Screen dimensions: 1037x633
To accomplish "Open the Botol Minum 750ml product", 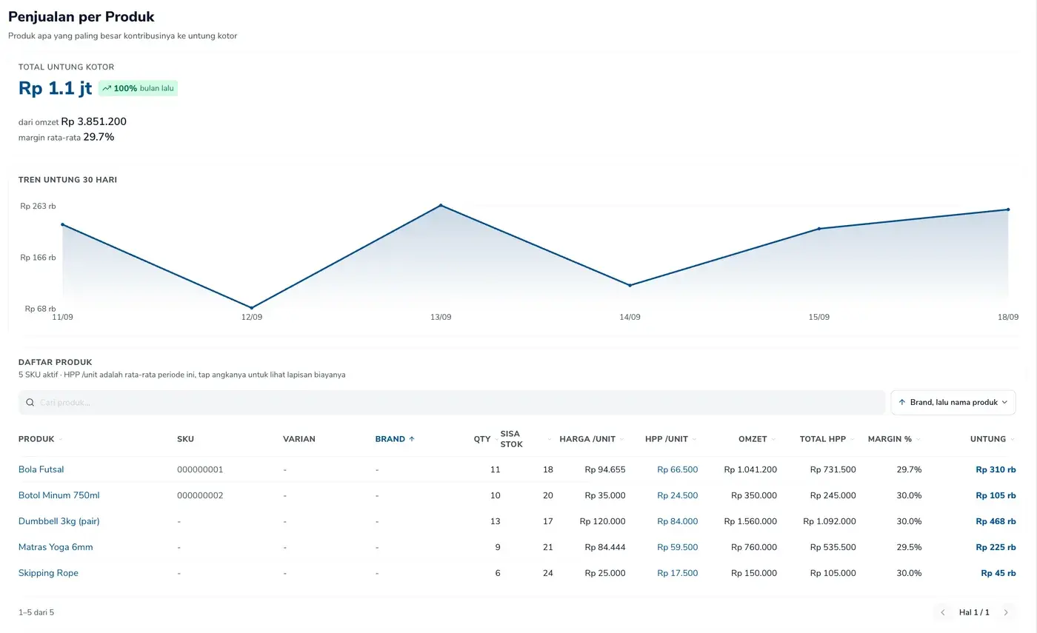I will coord(59,495).
